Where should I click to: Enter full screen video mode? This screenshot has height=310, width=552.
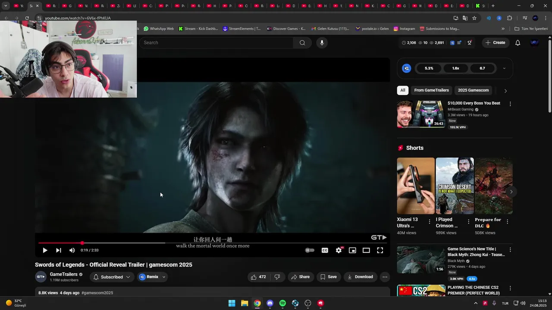pyautogui.click(x=380, y=250)
